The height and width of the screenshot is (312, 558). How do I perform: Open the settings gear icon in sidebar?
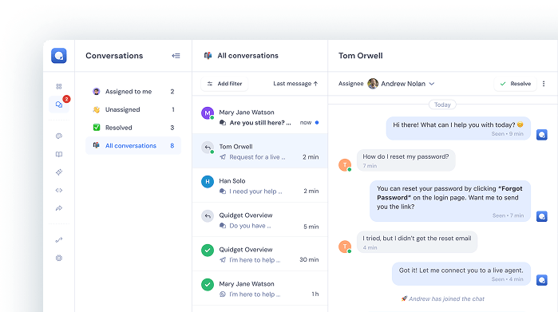pos(59,258)
